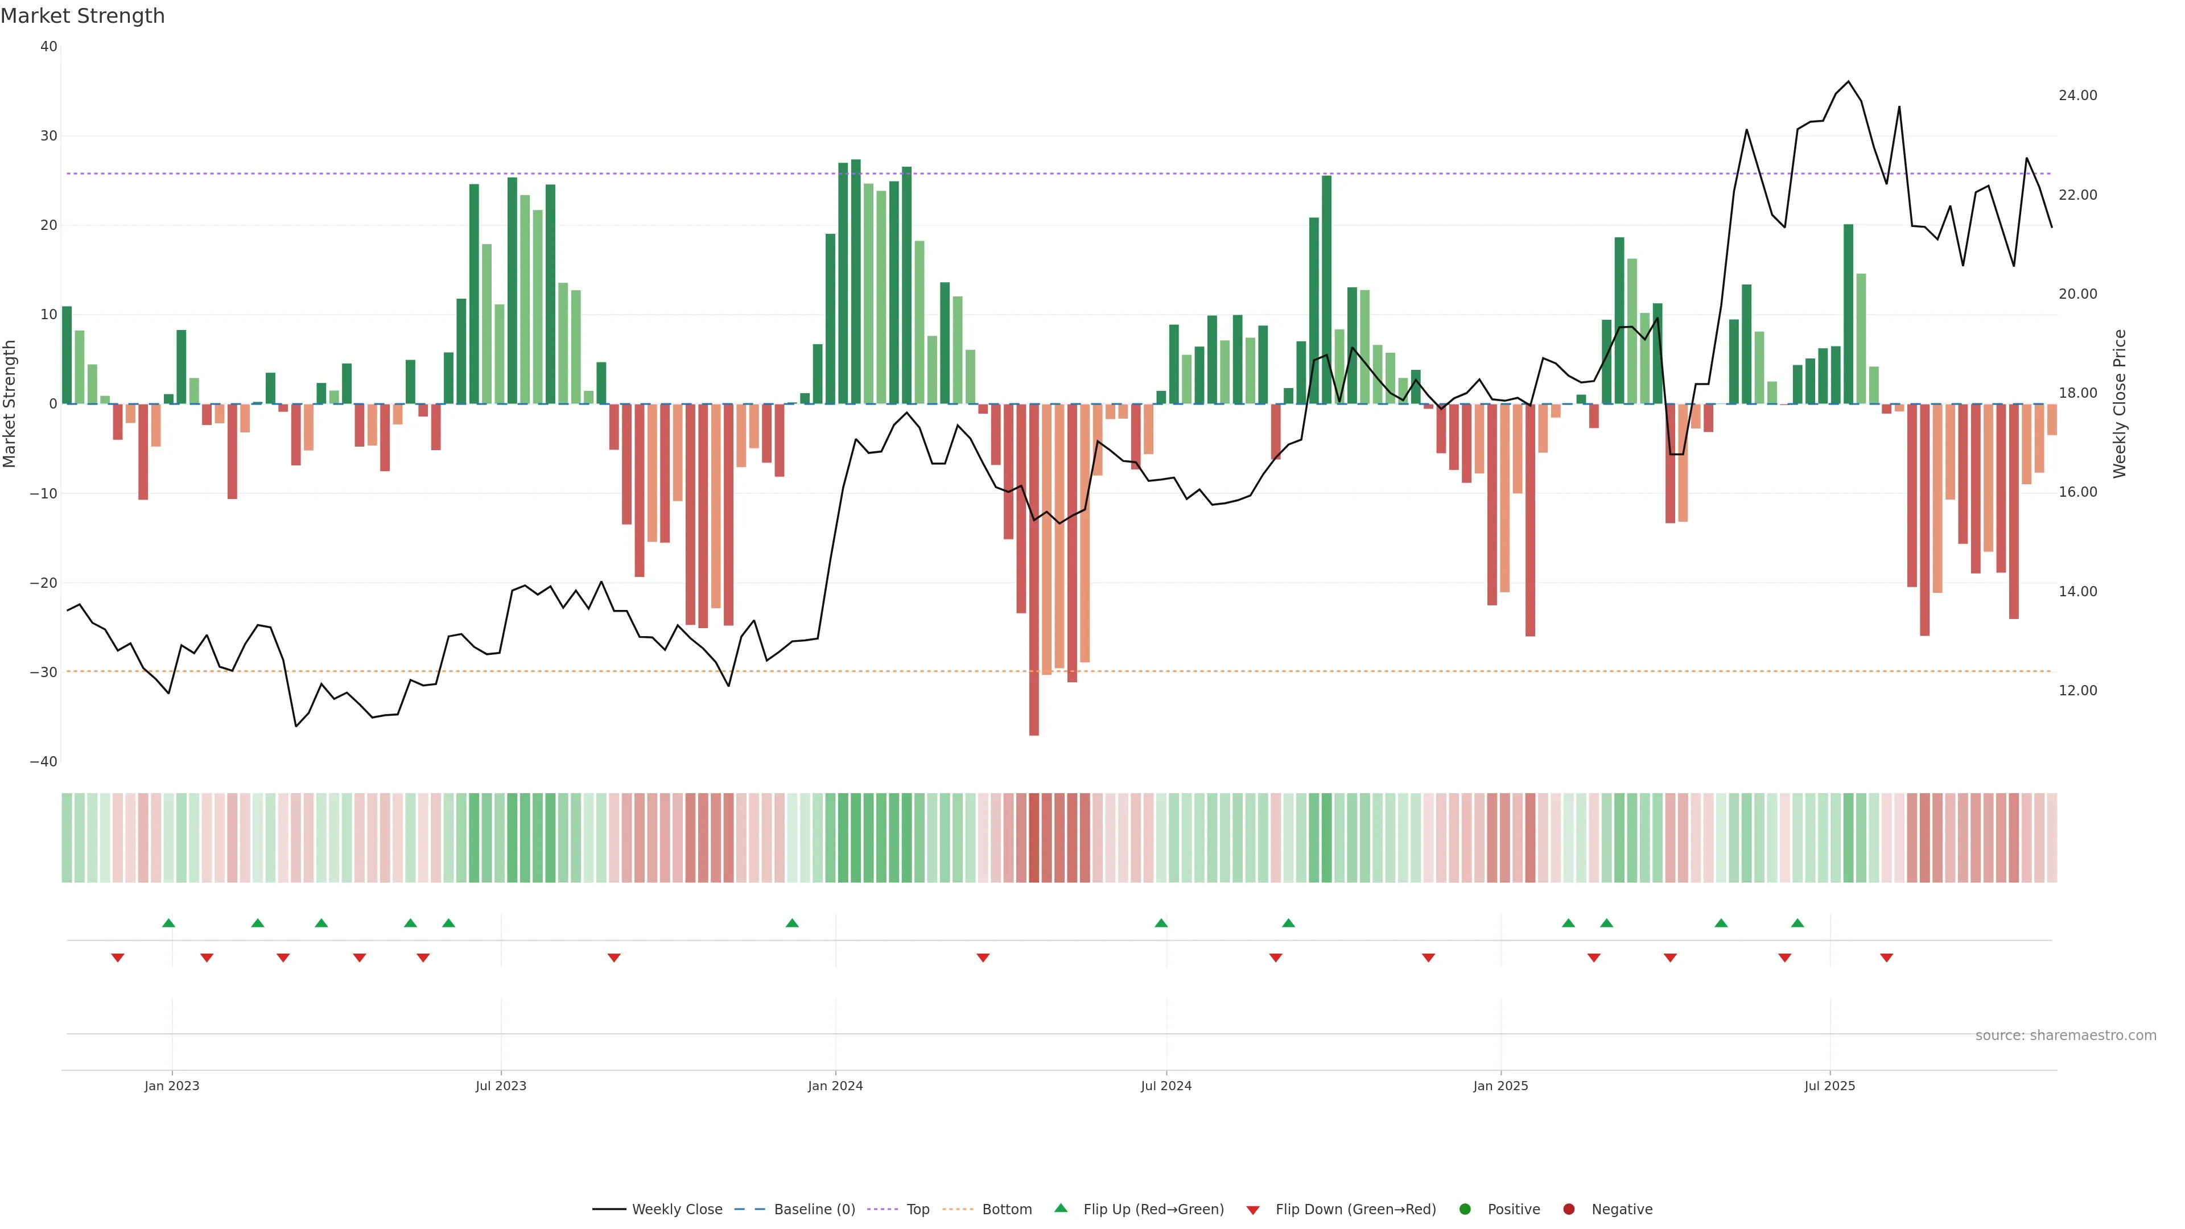Click the Market Strength chart title

coord(83,16)
